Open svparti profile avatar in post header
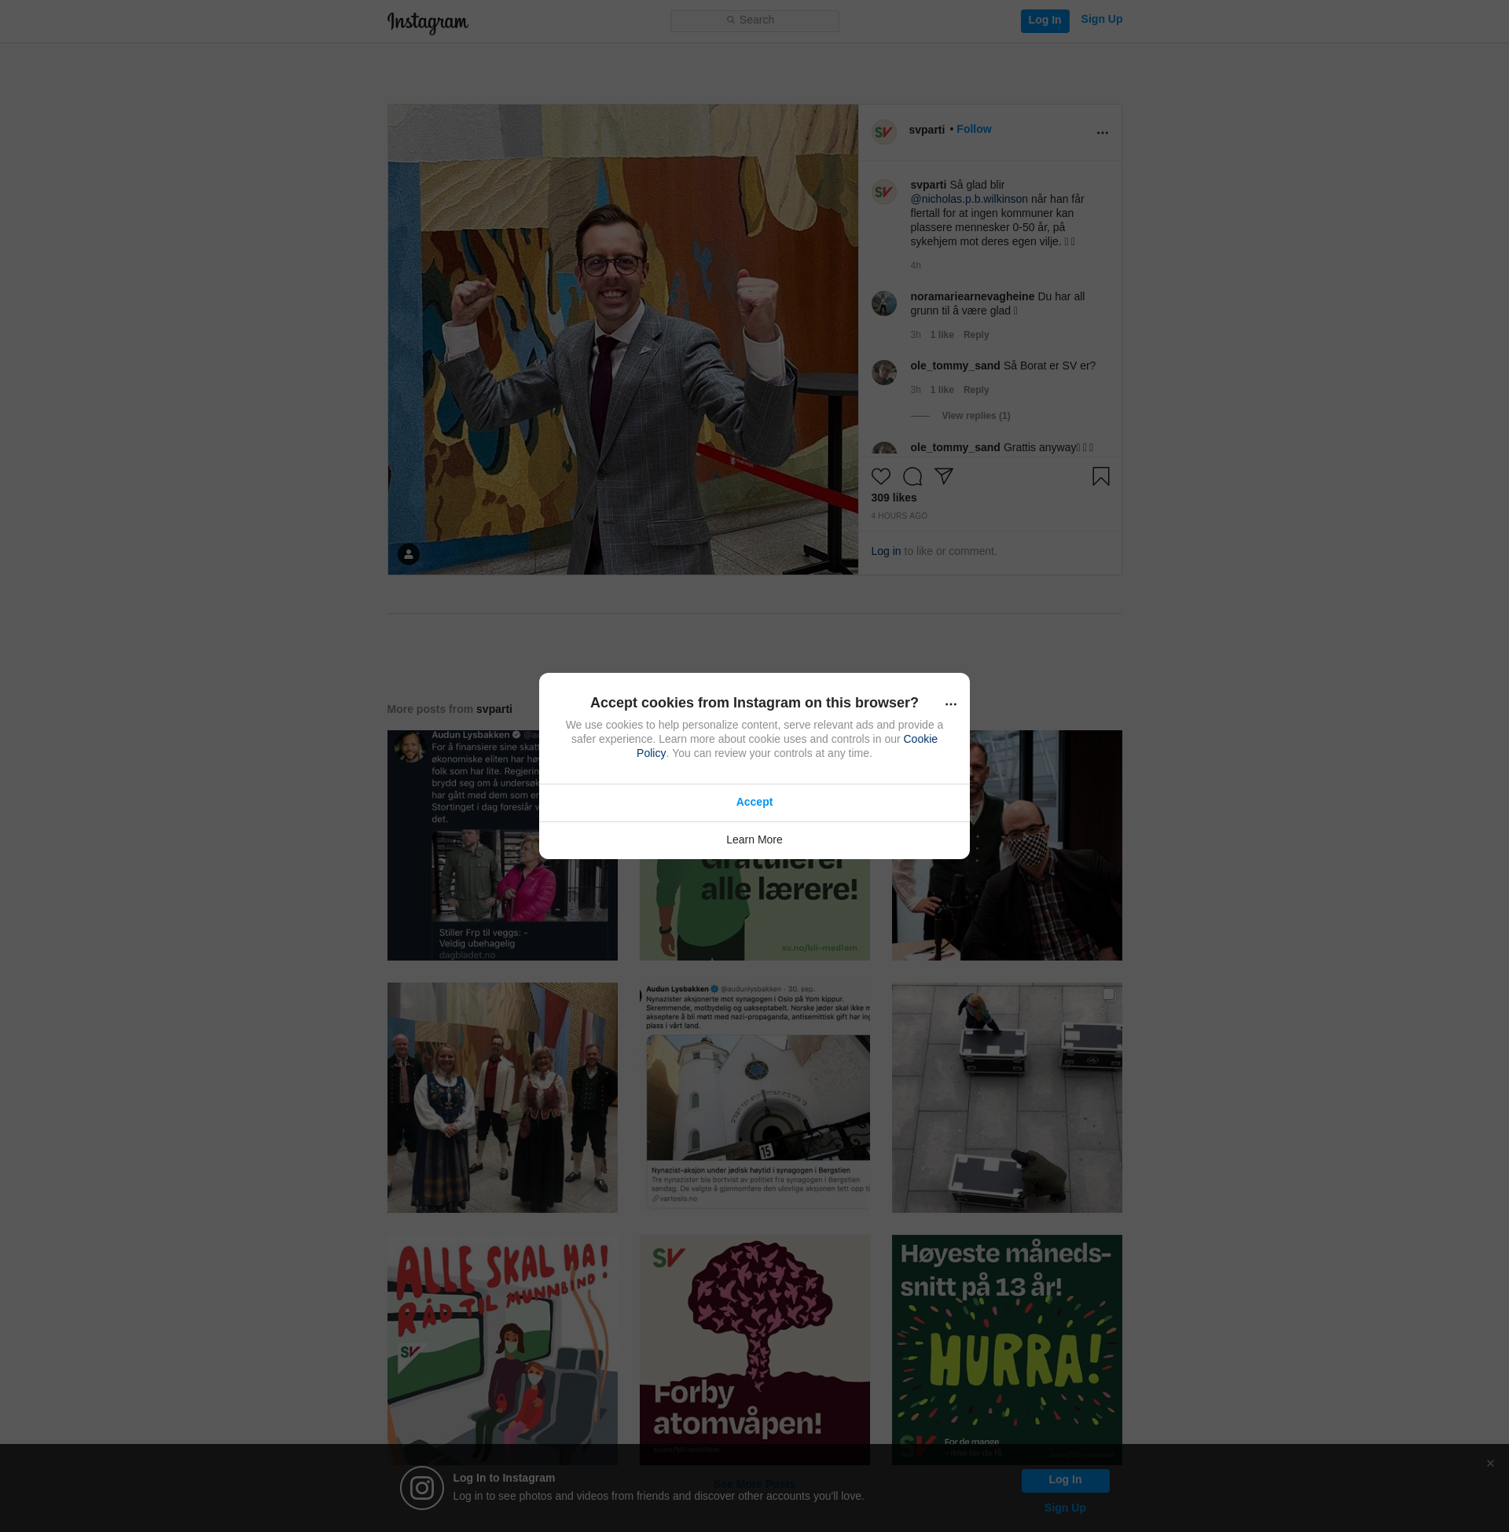The height and width of the screenshot is (1532, 1509). point(883,131)
